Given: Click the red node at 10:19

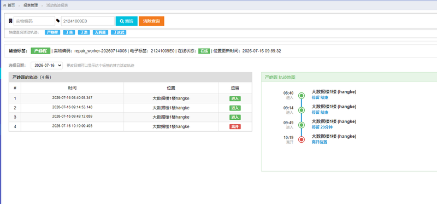Looking at the screenshot, I should pos(302,139).
